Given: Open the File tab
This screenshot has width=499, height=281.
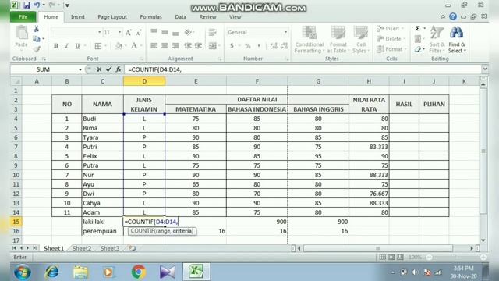Looking at the screenshot, I should point(23,17).
